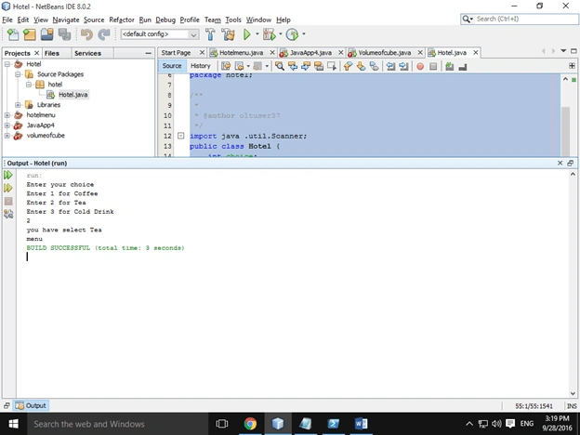Open Microsoft Word from the taskbar
Viewport: 580px width, 435px height.
point(361,424)
